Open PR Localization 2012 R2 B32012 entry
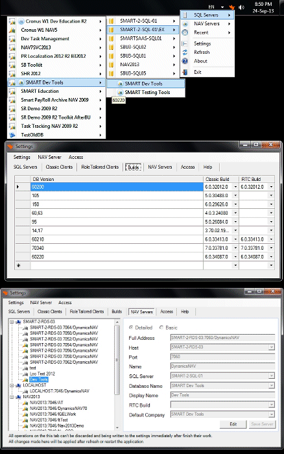This screenshot has width=284, height=454. (x=56, y=56)
